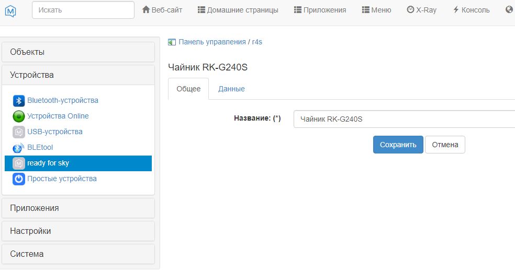Follow the Панель управления breadcrumb link

[212, 42]
